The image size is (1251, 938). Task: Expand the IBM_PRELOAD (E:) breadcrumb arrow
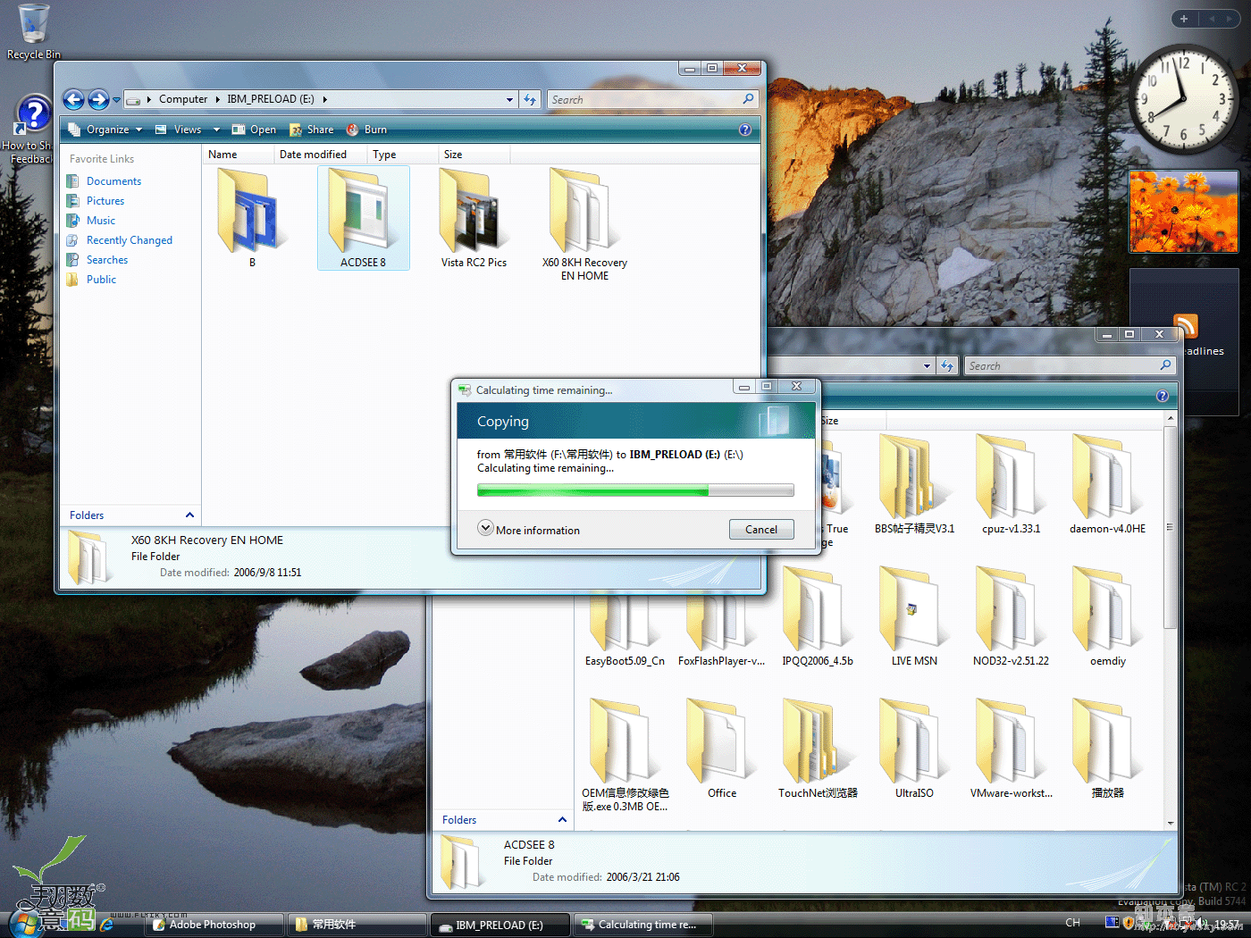pos(324,99)
